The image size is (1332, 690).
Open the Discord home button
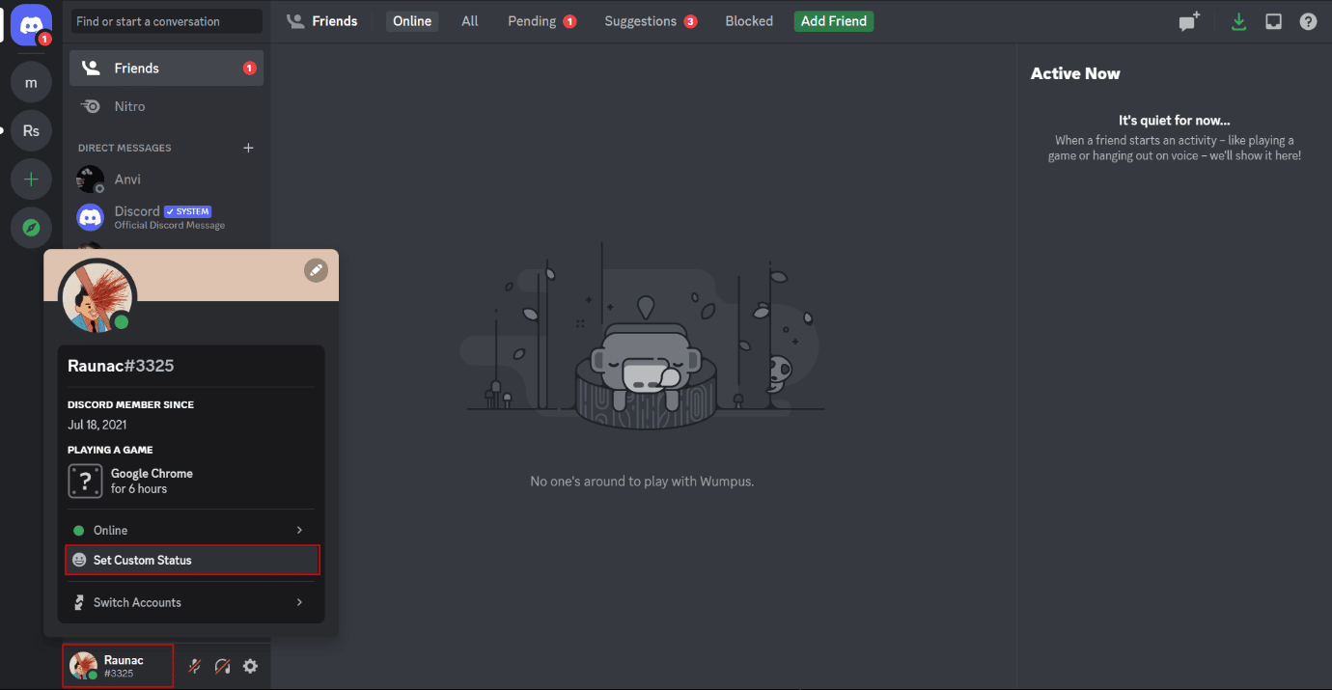[31, 24]
